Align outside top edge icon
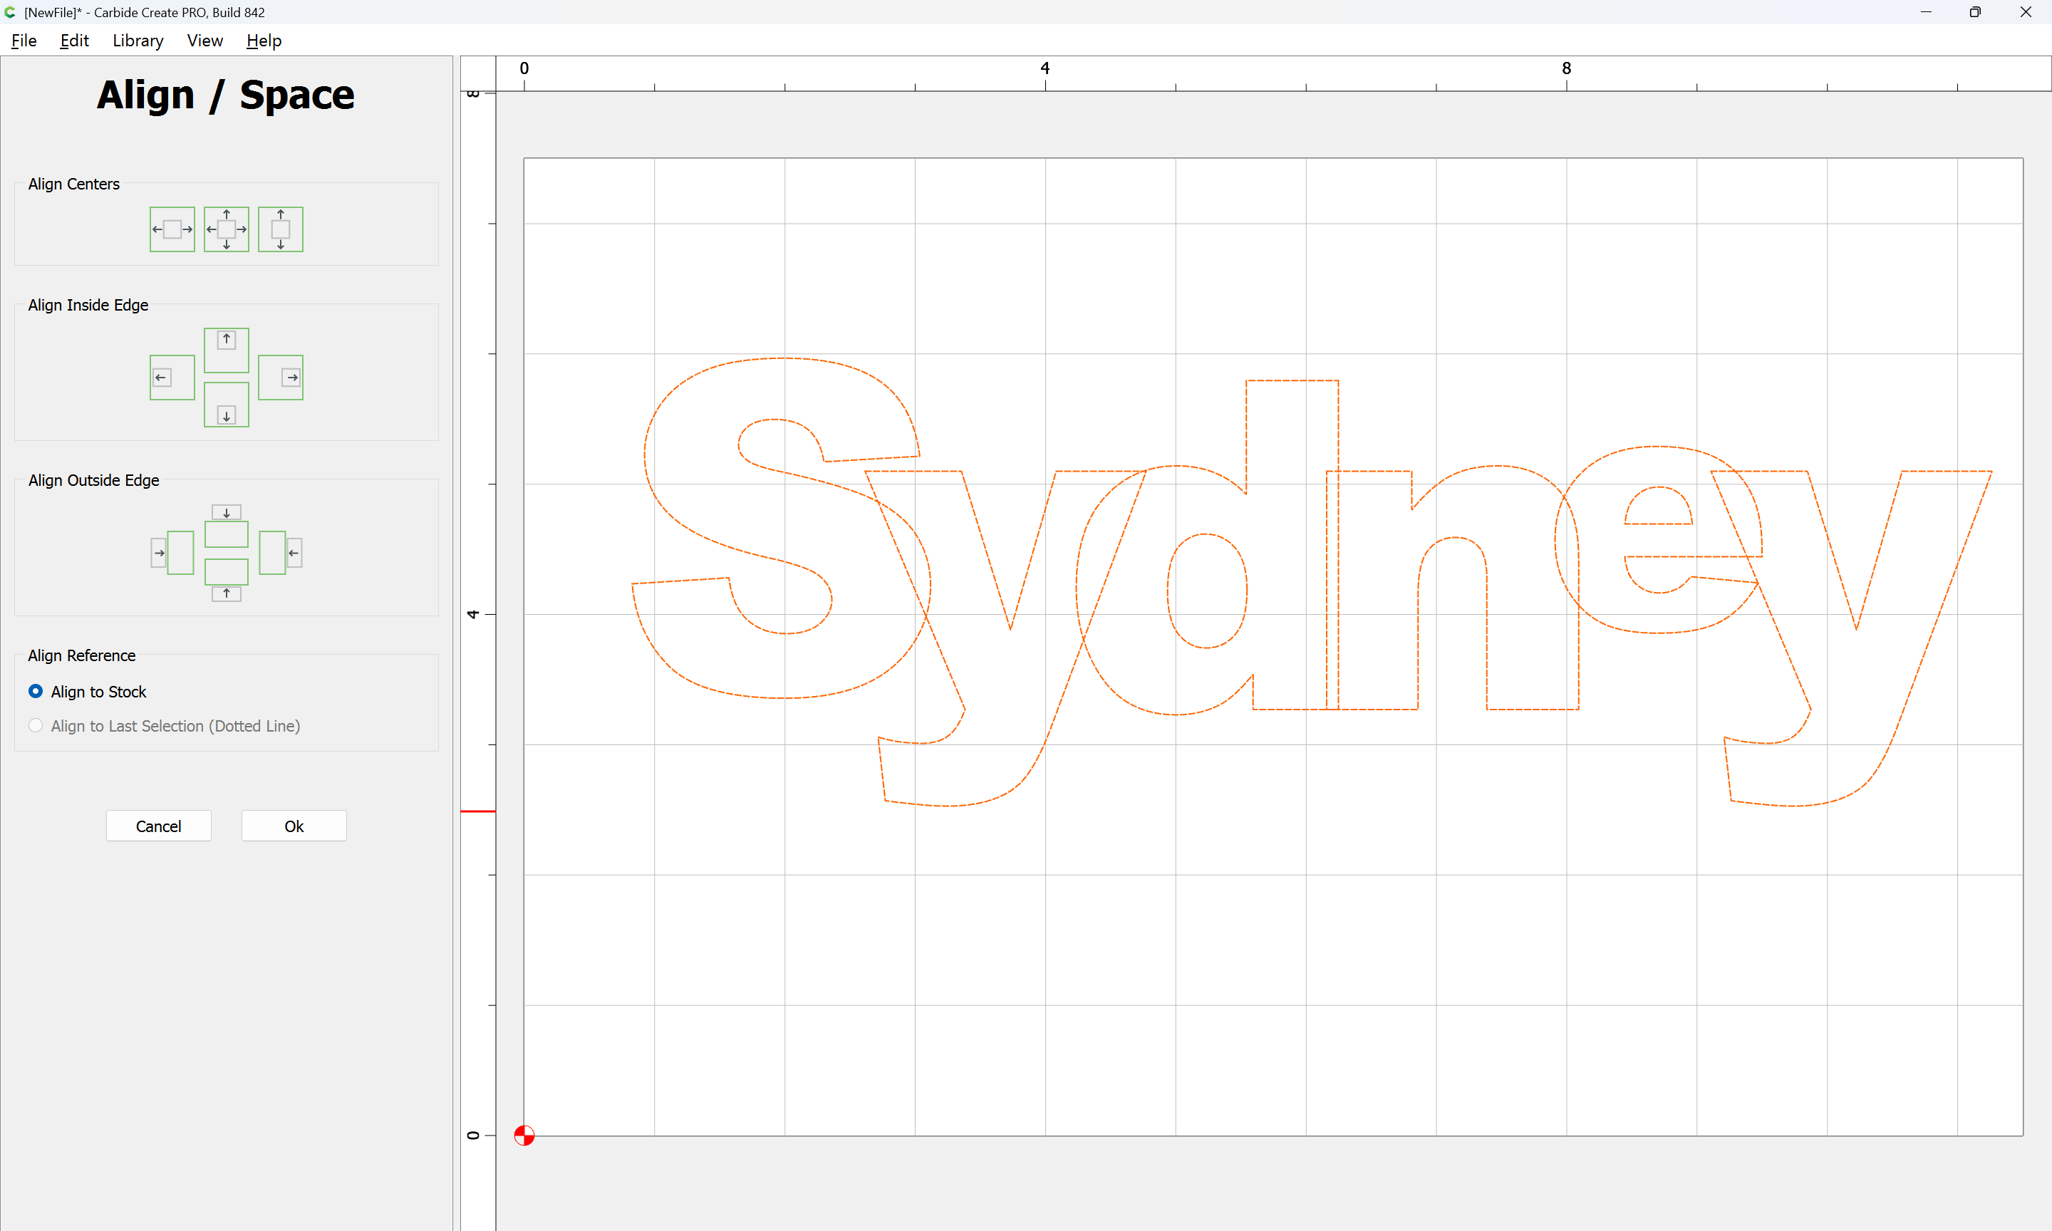 tap(227, 525)
